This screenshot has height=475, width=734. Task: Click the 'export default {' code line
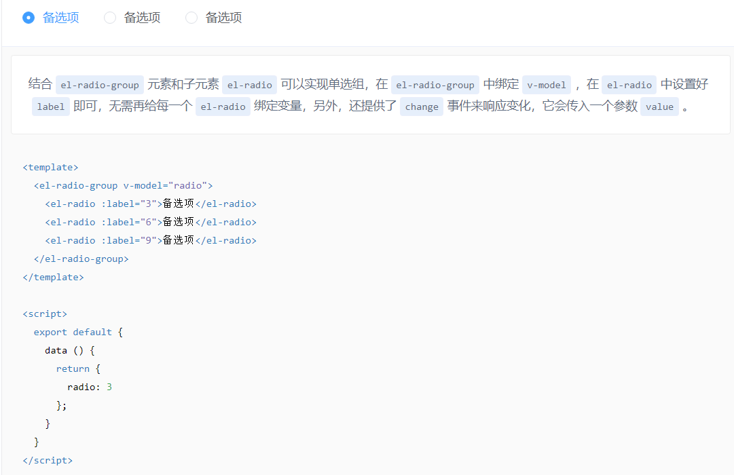pyautogui.click(x=78, y=332)
